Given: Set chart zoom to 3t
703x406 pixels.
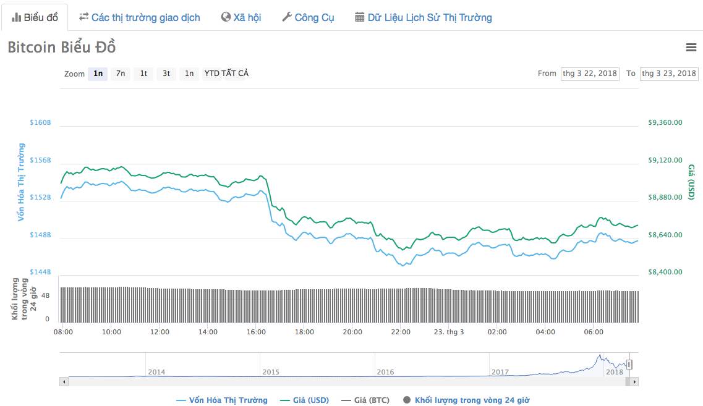Looking at the screenshot, I should tap(166, 74).
